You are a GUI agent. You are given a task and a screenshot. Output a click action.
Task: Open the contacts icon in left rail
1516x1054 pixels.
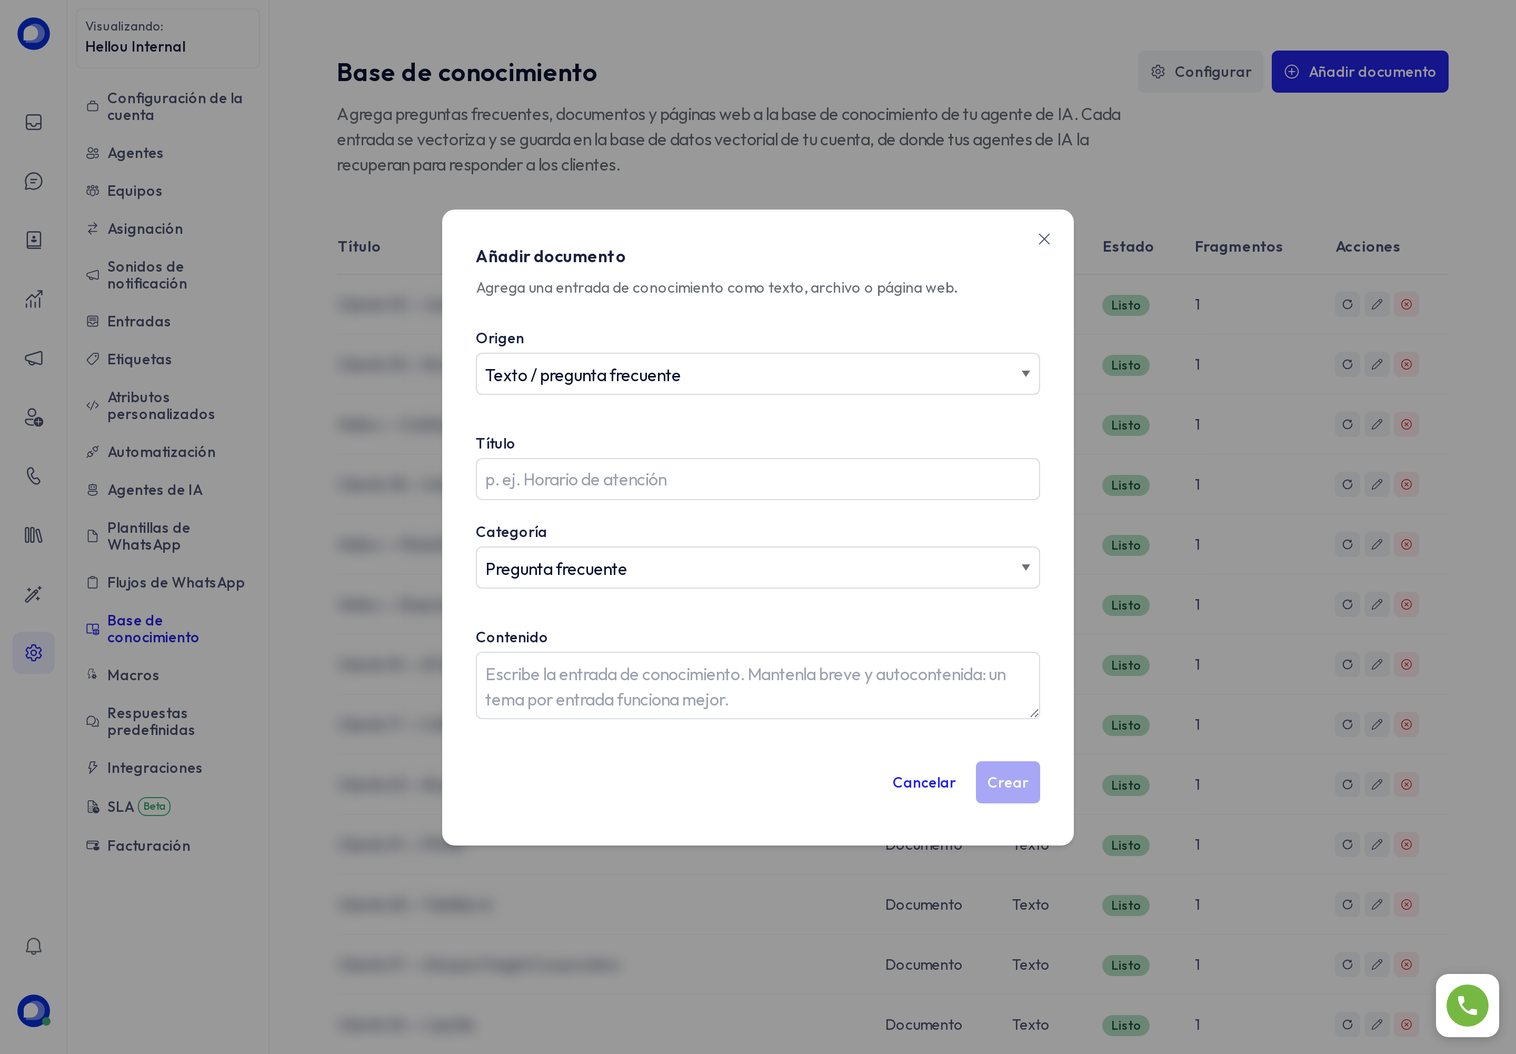point(34,241)
